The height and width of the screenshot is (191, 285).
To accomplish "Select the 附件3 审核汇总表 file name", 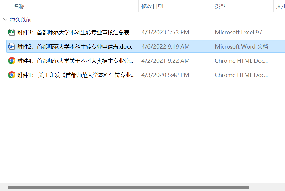I will coord(76,32).
